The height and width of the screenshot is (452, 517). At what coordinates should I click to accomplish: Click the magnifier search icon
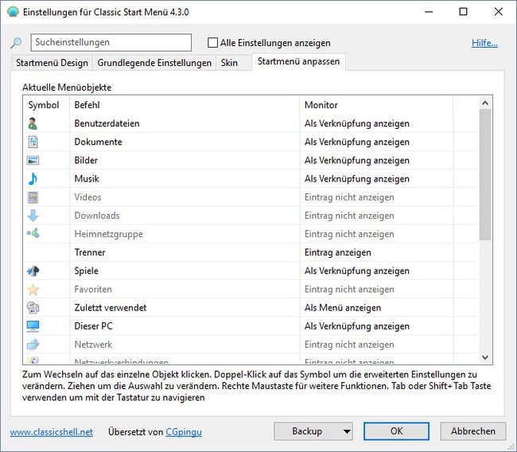click(16, 42)
